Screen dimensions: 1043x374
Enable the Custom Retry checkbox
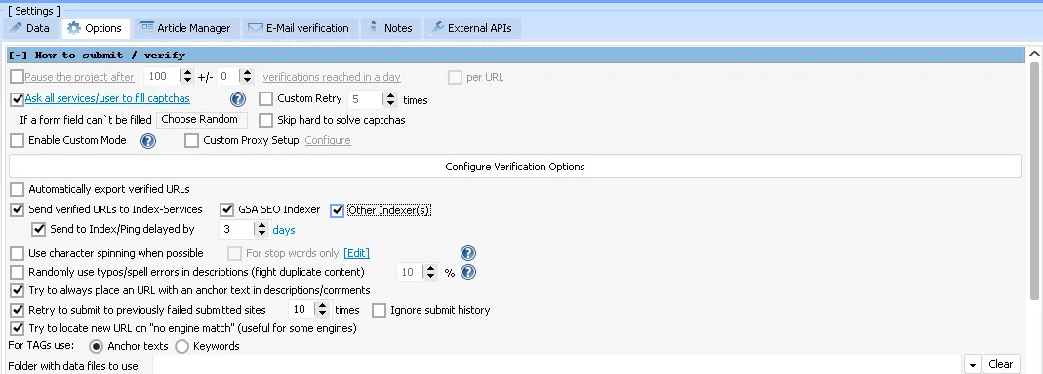(x=266, y=99)
